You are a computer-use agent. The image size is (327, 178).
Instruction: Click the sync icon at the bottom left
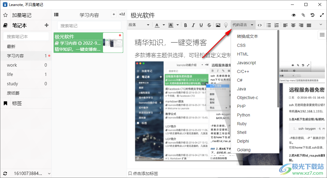(x=5, y=173)
